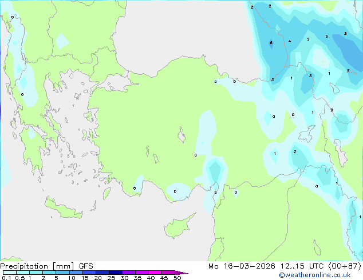Click the 'GFS' model label

(86, 266)
